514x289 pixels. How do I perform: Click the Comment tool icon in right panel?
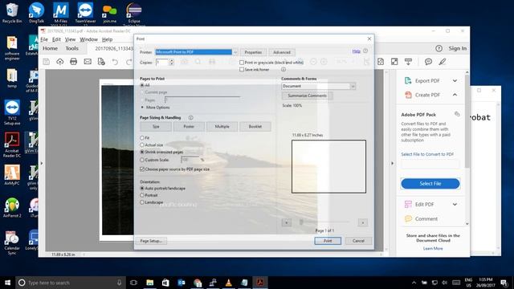click(x=408, y=218)
